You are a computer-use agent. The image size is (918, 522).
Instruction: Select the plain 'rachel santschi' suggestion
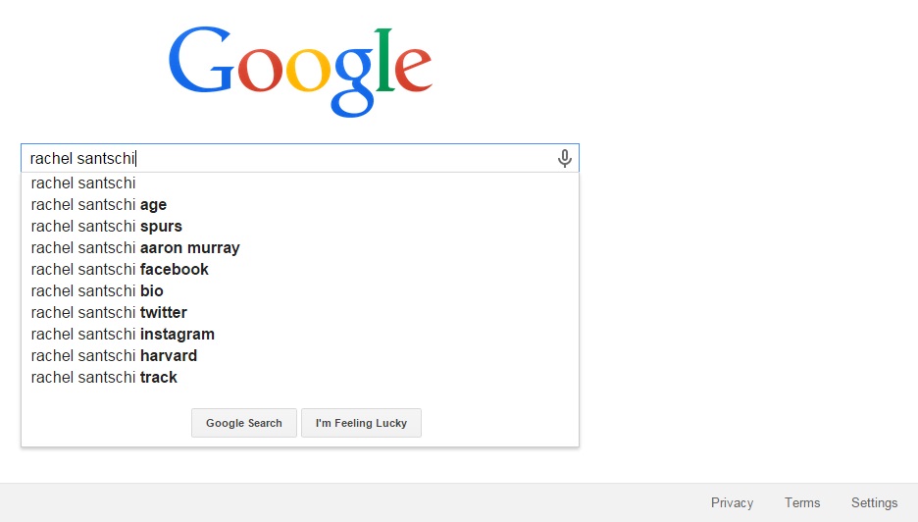(x=300, y=183)
